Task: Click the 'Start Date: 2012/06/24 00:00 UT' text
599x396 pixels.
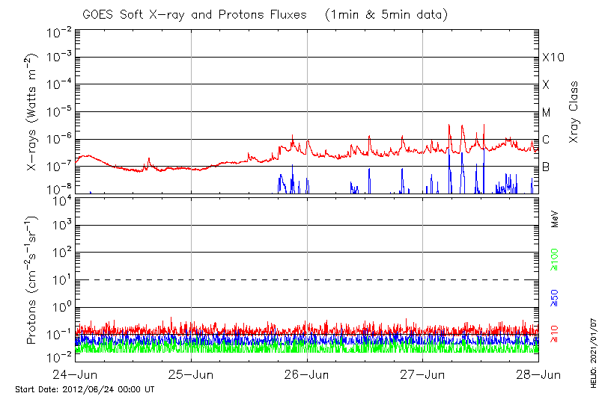Action: point(85,389)
